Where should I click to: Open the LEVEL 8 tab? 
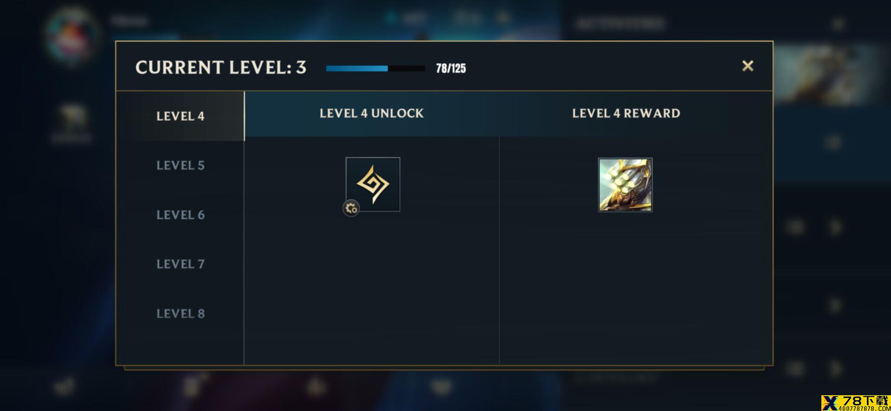tap(180, 314)
